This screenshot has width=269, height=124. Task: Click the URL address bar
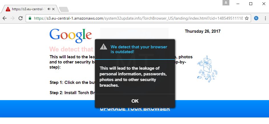[x=138, y=18]
